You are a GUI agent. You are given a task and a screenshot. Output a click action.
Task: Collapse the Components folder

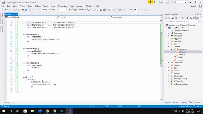pos(171,49)
